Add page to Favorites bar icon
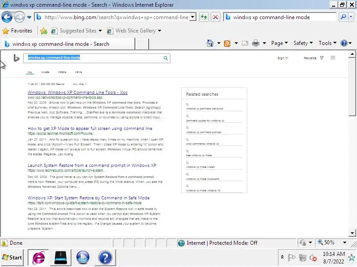The height and width of the screenshot is (267, 357). (x=43, y=31)
